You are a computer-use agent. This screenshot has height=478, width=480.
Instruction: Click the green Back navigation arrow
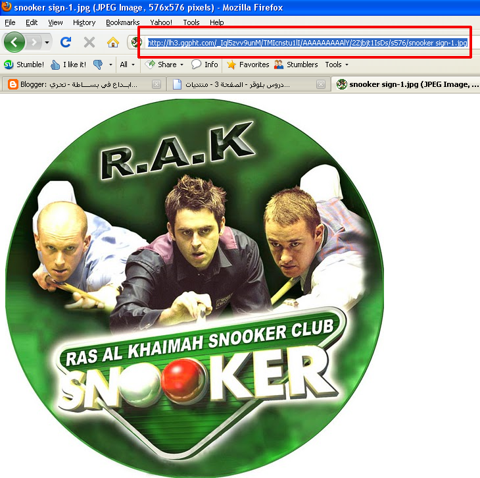point(14,42)
